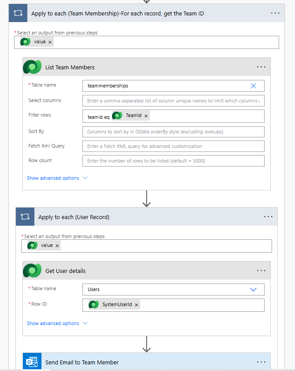The image size is (295, 371).
Task: Remove the SystemUserId token from Row ID
Action: pyautogui.click(x=136, y=305)
